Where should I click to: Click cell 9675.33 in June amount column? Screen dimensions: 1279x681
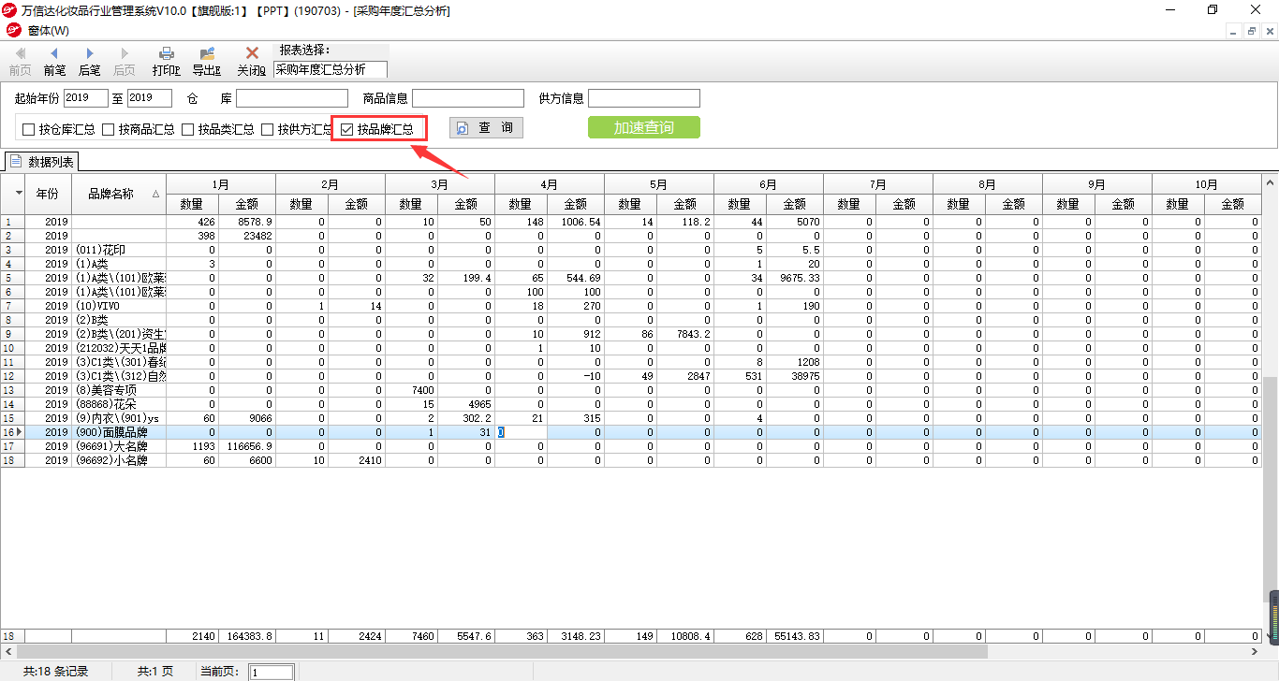tap(795, 278)
